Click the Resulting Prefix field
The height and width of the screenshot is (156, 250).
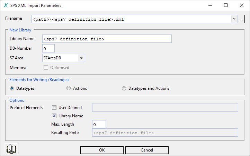(165, 133)
